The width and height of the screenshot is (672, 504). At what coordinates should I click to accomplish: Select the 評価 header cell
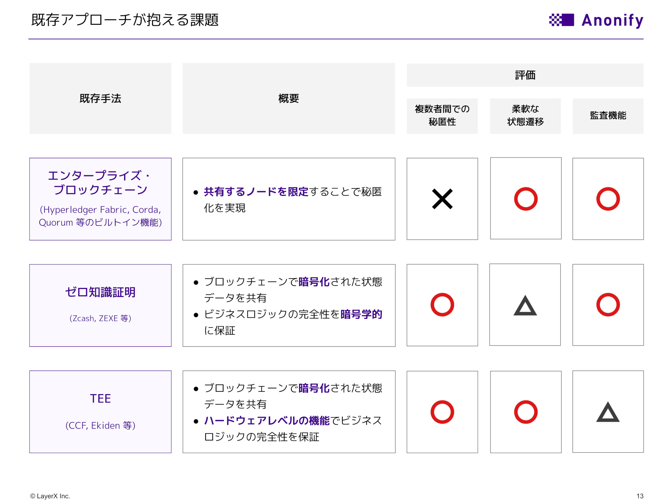point(525,75)
